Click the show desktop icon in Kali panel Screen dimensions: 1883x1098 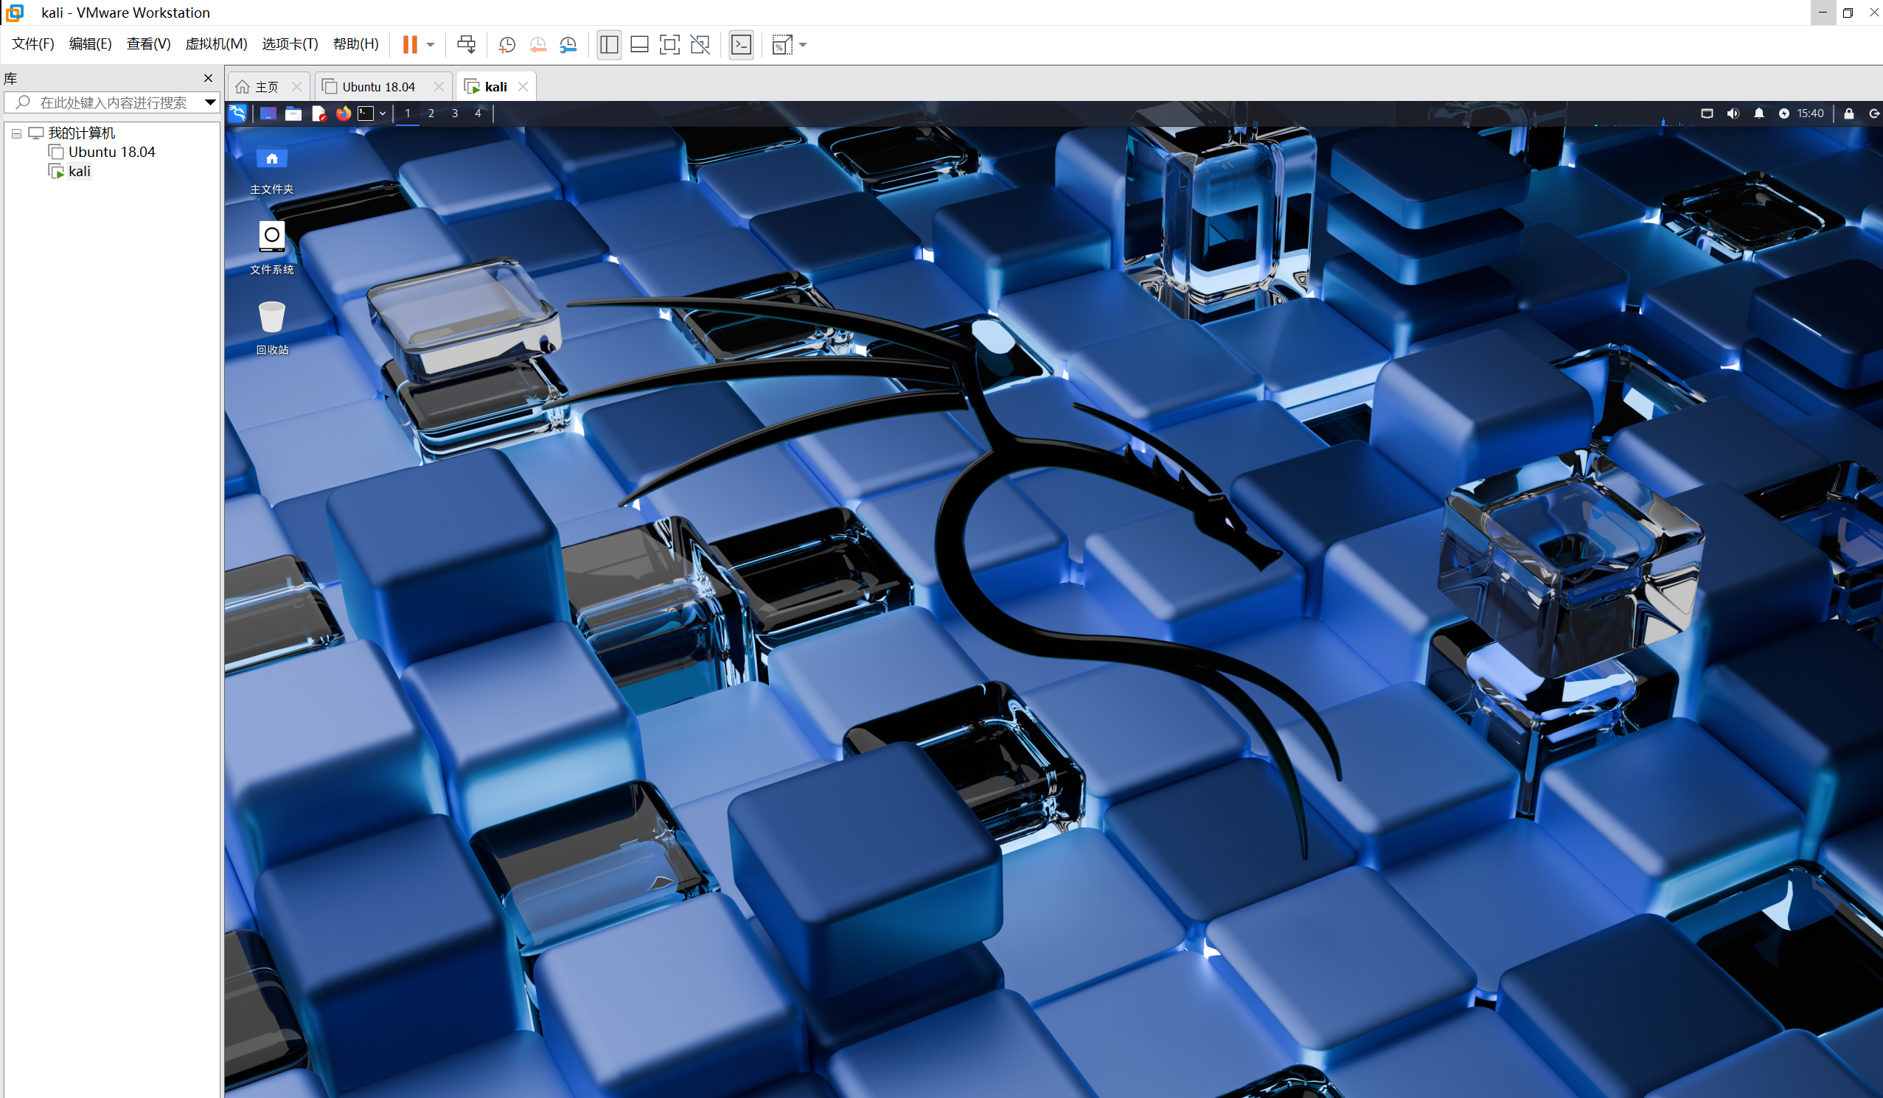tap(268, 113)
